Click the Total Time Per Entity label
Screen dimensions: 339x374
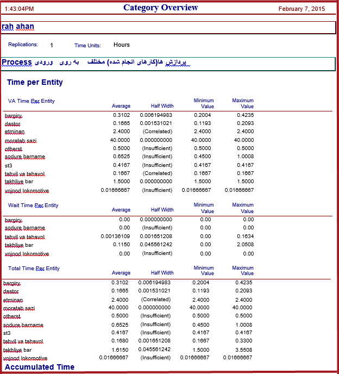click(34, 269)
